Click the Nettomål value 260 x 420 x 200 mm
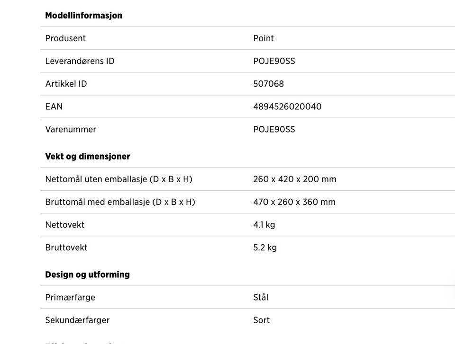The width and height of the screenshot is (455, 344). pos(295,179)
